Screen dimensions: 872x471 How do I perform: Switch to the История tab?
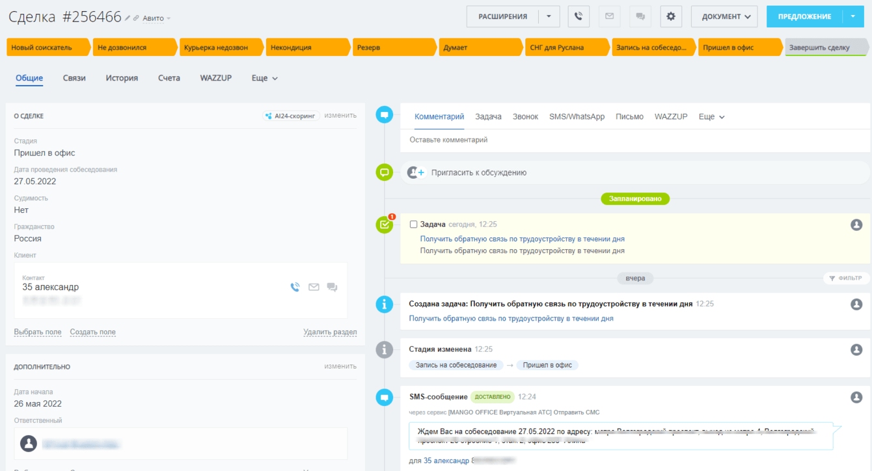pos(122,78)
